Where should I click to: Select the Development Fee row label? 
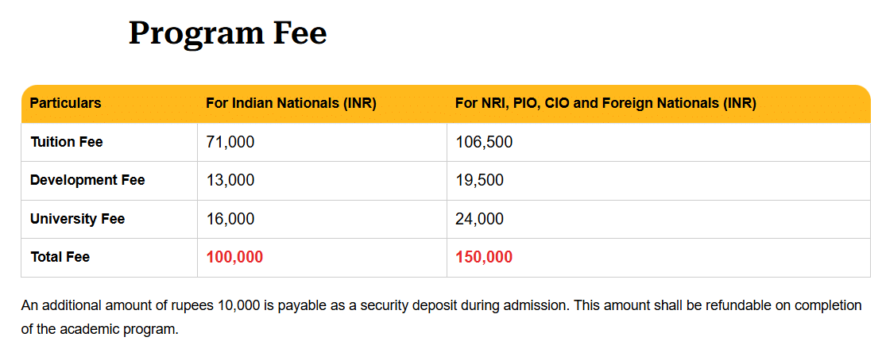coord(87,180)
